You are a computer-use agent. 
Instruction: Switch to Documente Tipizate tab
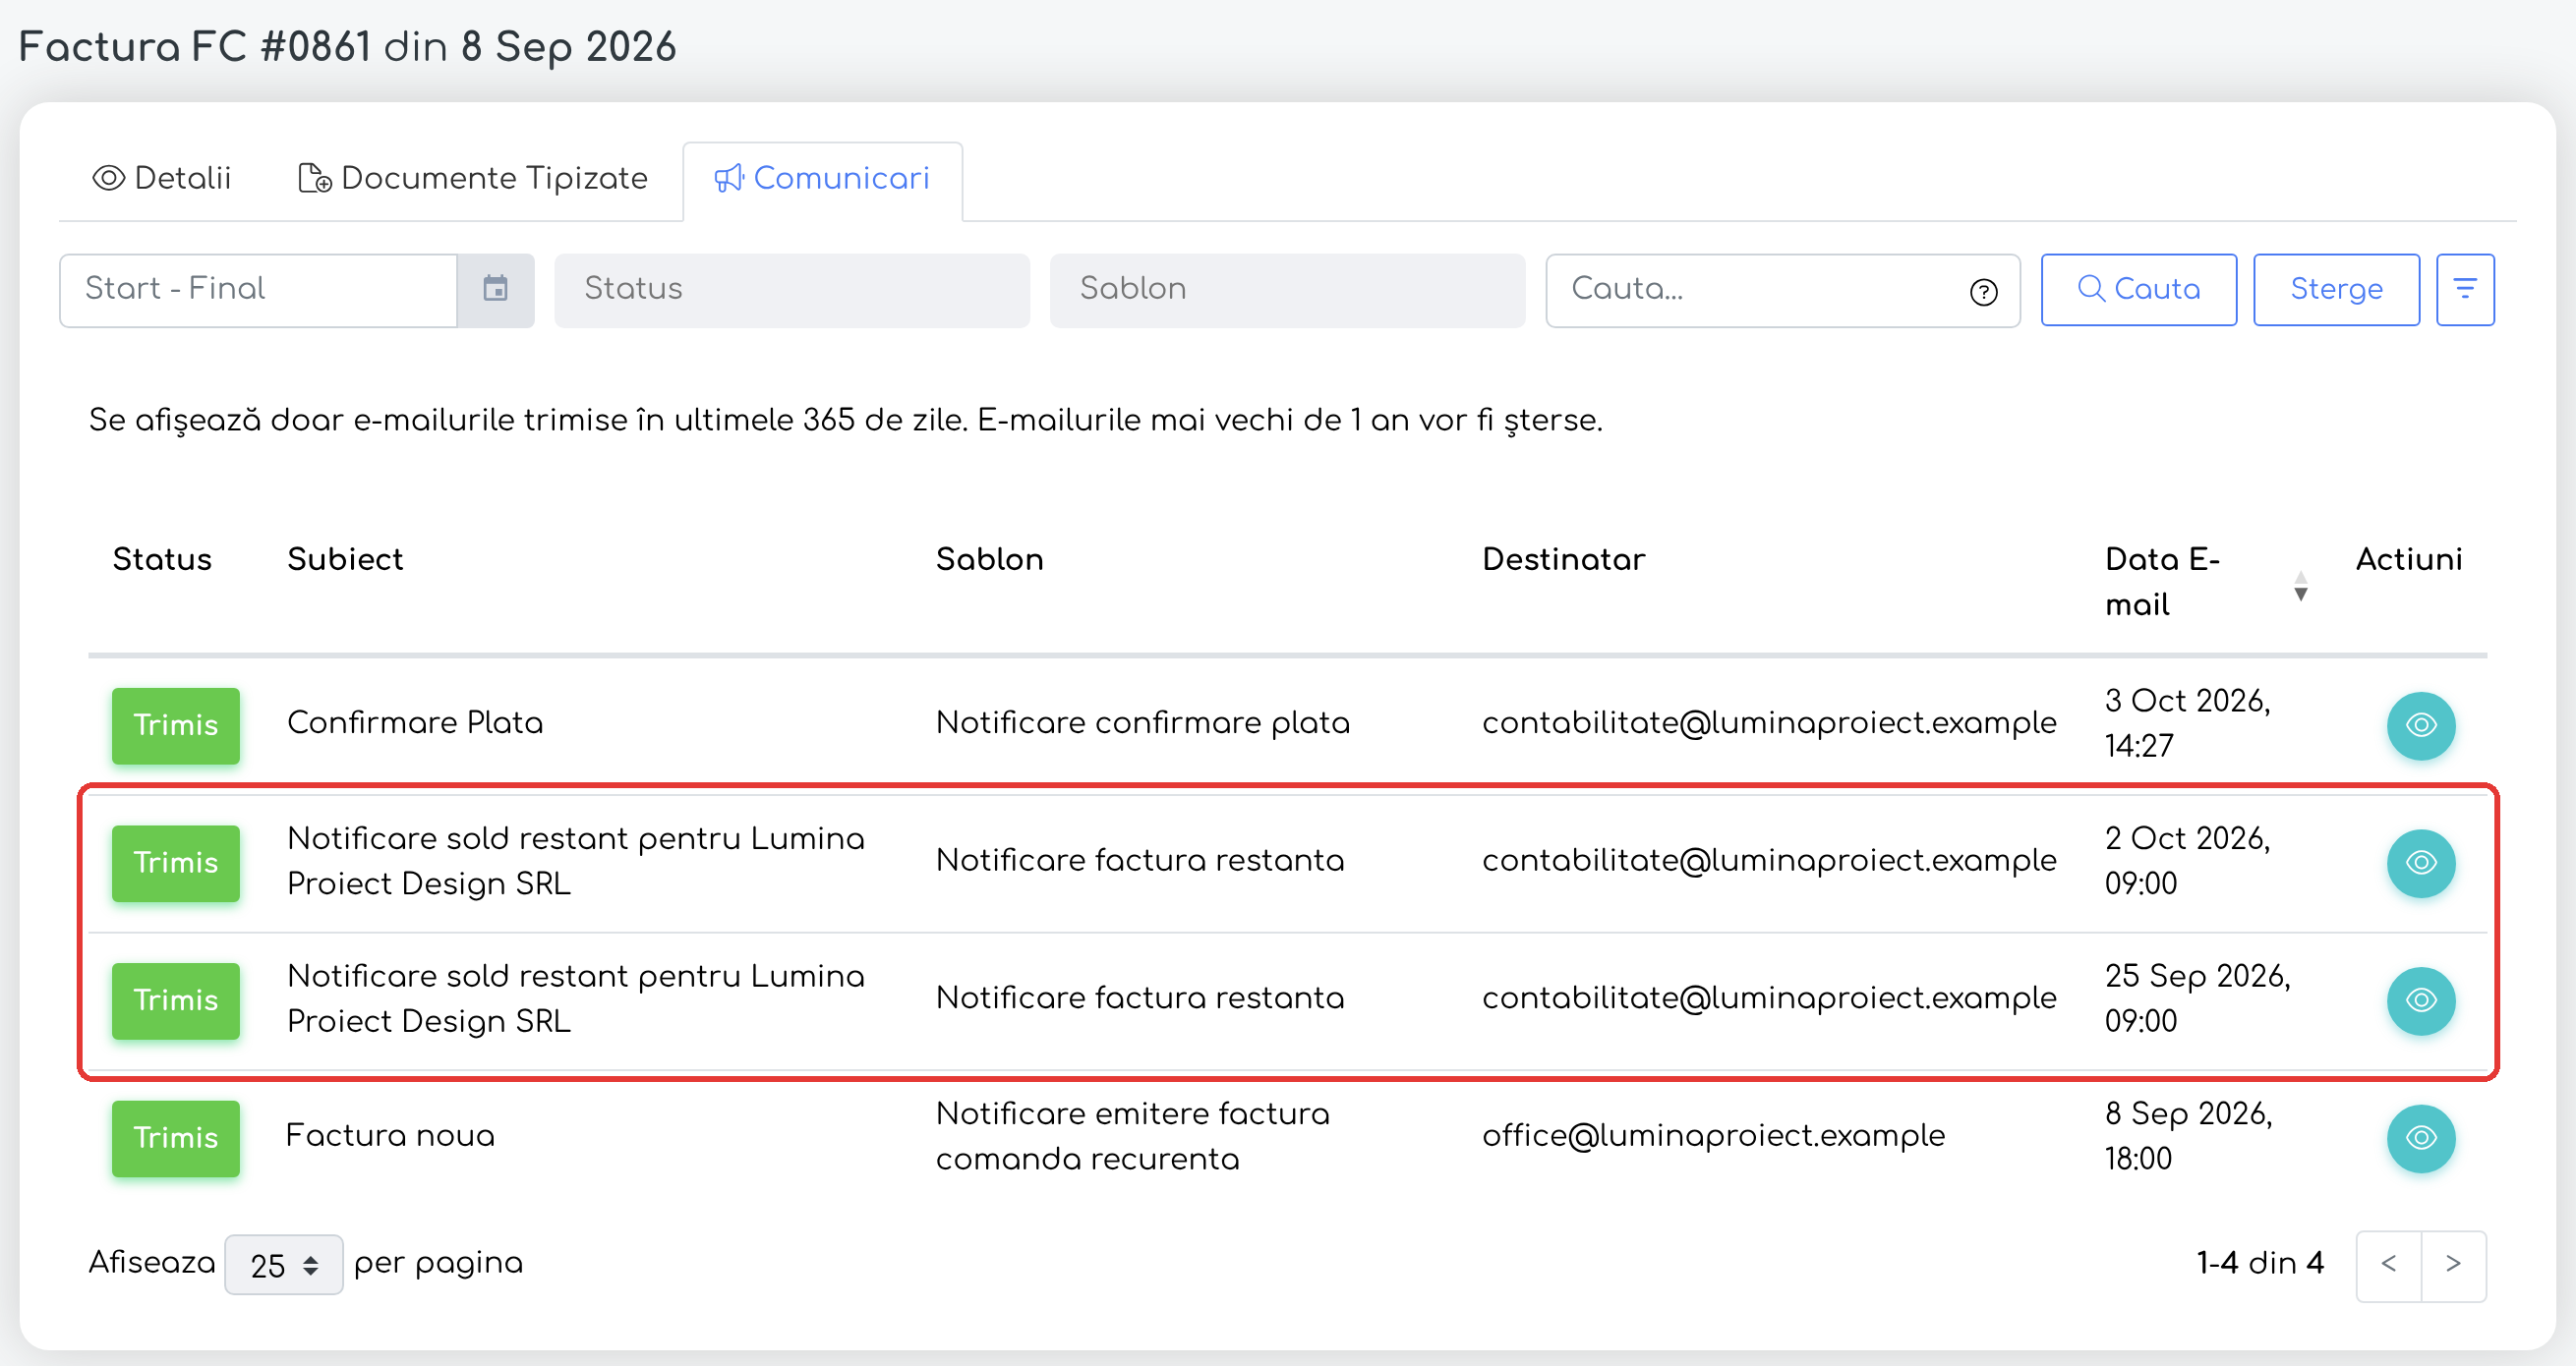(473, 179)
